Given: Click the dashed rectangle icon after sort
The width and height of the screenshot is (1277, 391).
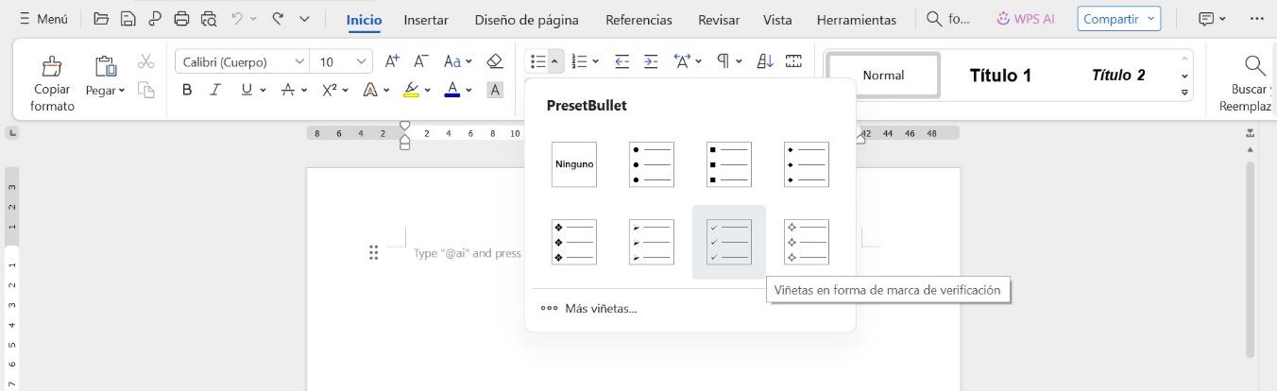Looking at the screenshot, I should [793, 61].
